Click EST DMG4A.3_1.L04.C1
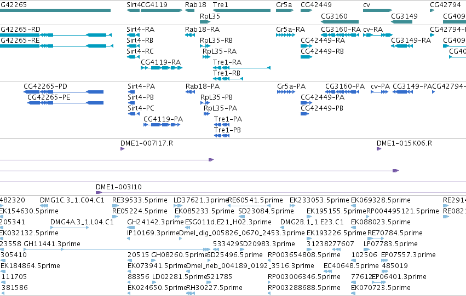This screenshot has height=296, width=466. 70,228
